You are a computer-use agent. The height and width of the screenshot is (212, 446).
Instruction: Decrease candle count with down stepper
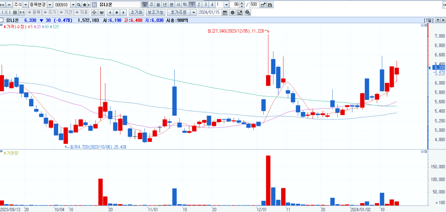click(242, 6)
